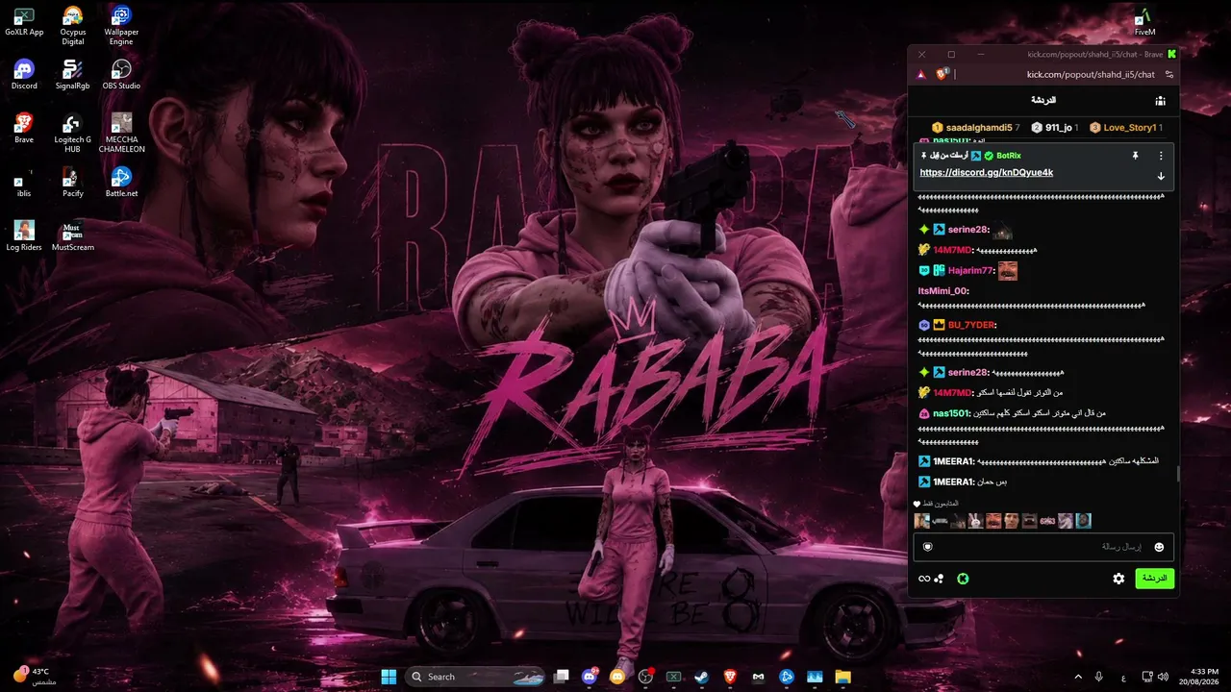Select the MustScream desktop shortcut
Image resolution: width=1231 pixels, height=692 pixels.
point(73,236)
